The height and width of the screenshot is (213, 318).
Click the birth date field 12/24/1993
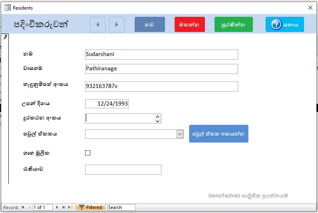pos(107,104)
